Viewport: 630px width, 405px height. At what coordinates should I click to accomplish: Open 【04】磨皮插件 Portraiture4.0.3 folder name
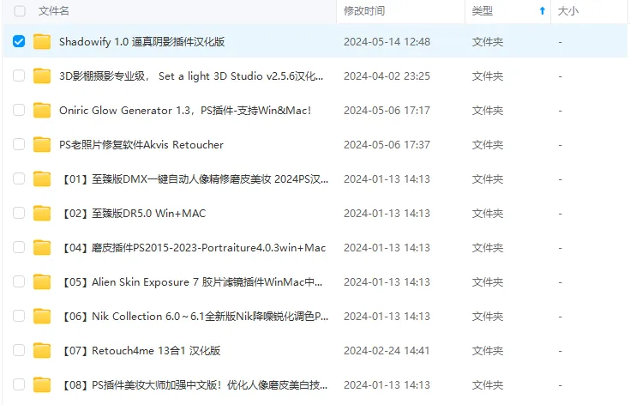193,248
